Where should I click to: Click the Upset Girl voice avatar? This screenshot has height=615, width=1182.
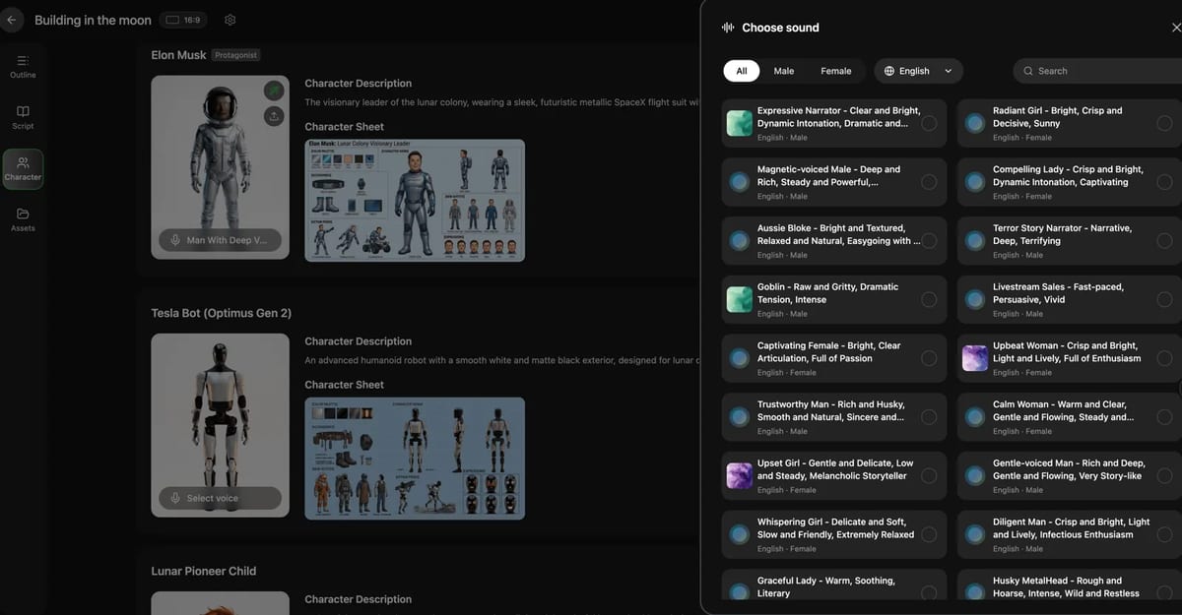[740, 476]
